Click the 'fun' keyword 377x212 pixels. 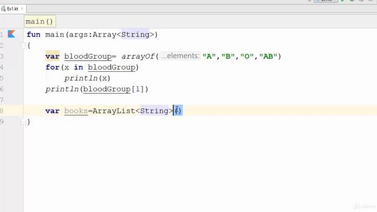(x=34, y=35)
